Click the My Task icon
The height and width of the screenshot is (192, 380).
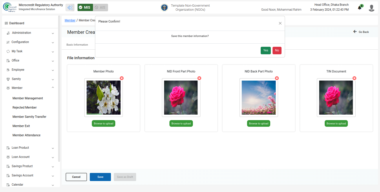click(8, 51)
